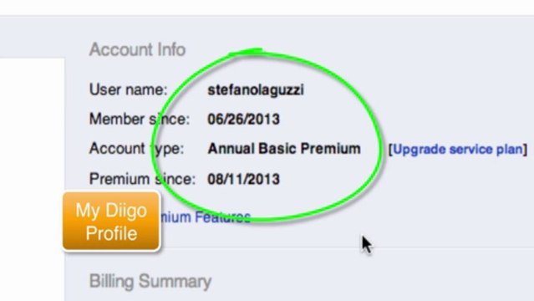Image resolution: width=534 pixels, height=301 pixels.
Task: Click the Billing Summary section heading
Action: pos(150,282)
